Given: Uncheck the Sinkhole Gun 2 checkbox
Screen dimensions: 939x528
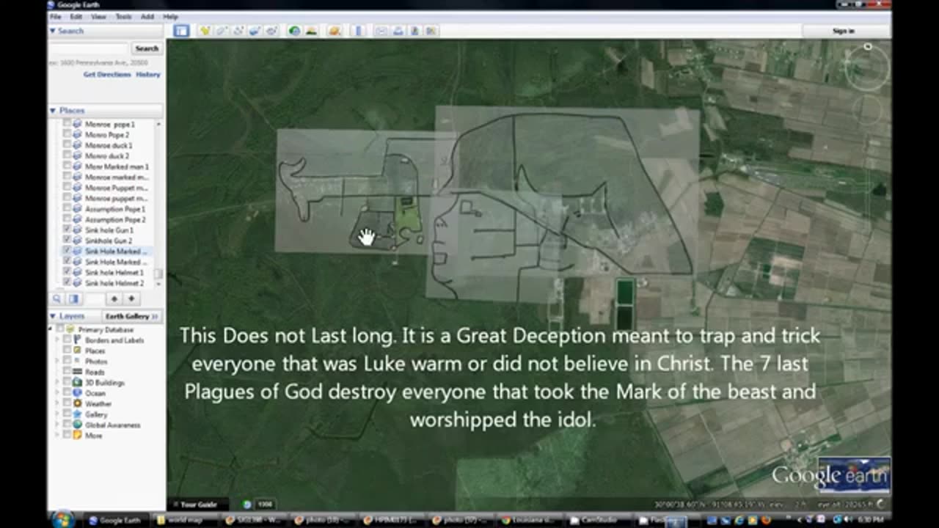Looking at the screenshot, I should coord(67,241).
